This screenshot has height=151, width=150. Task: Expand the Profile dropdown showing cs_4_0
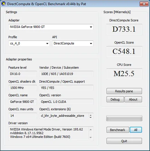(x=29, y=43)
